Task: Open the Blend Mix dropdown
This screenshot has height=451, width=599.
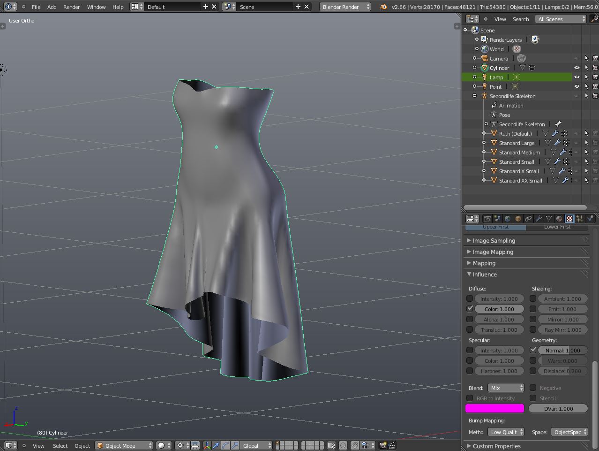Action: point(506,388)
